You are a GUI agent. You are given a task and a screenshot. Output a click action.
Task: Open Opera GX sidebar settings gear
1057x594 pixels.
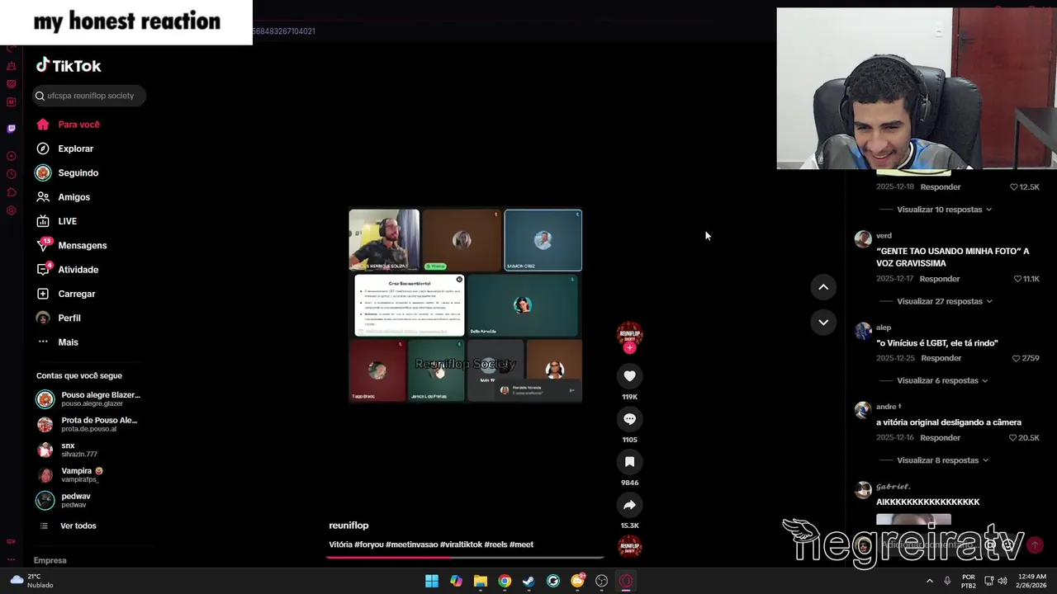11,210
